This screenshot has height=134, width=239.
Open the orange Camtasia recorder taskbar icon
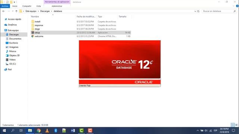[90, 131]
